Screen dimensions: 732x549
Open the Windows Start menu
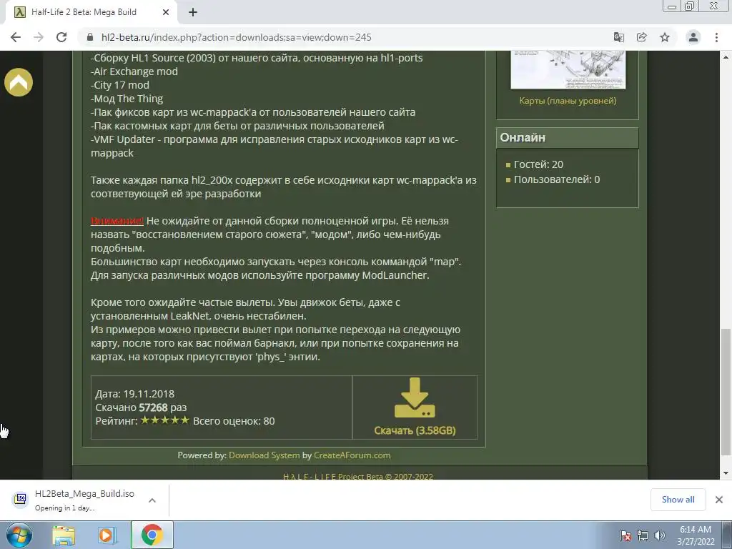coord(19,535)
